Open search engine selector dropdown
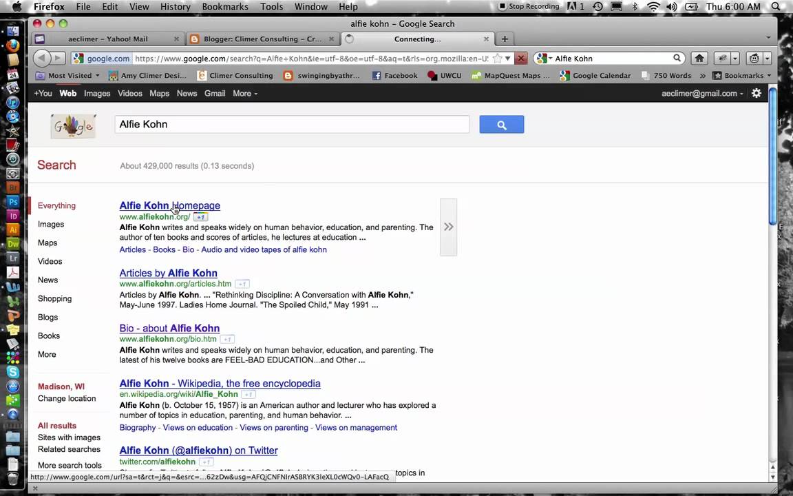793x496 pixels. [544, 58]
